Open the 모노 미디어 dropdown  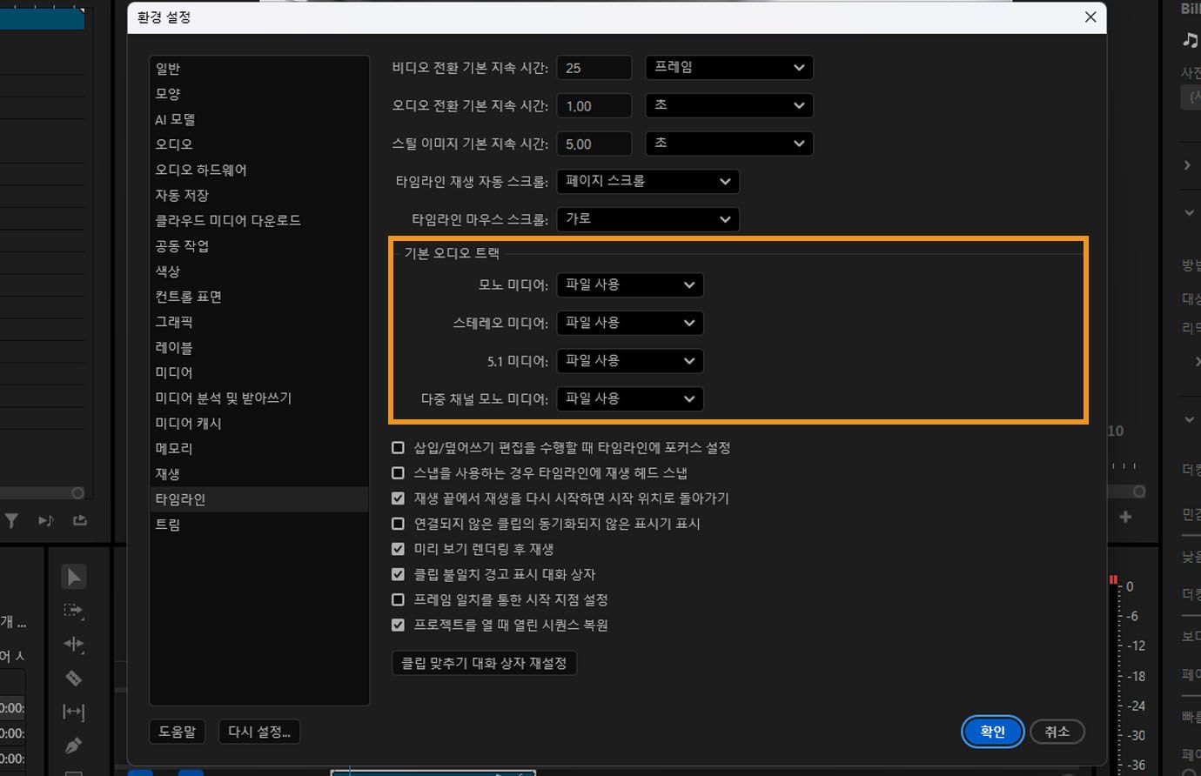click(x=629, y=284)
